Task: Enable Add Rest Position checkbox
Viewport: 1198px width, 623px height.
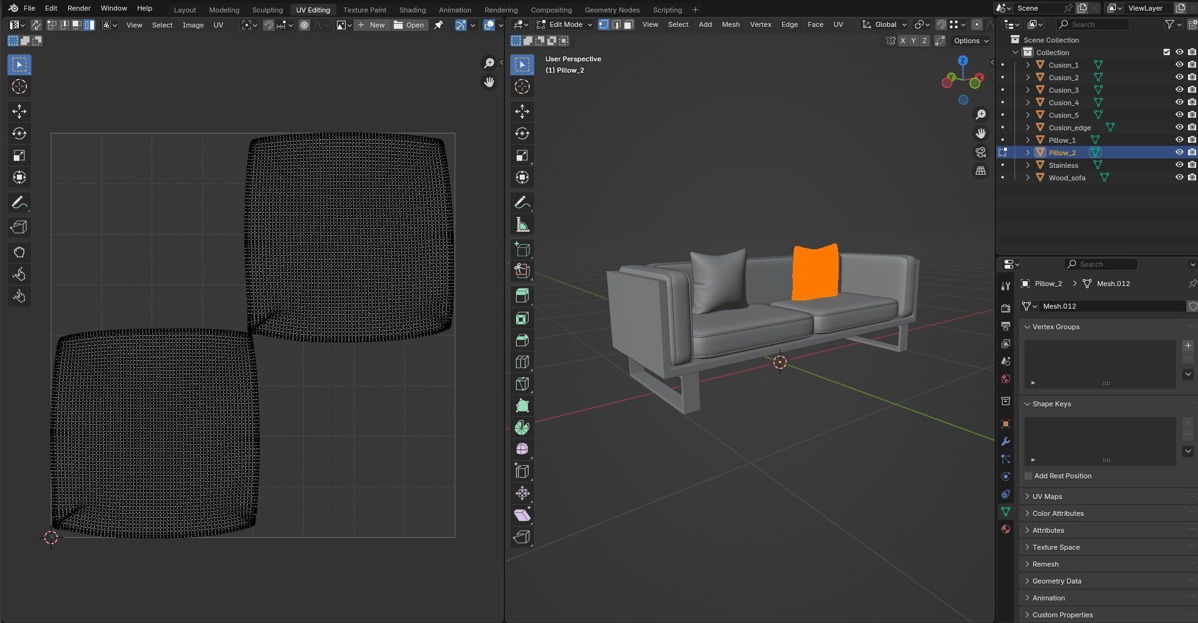Action: [x=1028, y=476]
